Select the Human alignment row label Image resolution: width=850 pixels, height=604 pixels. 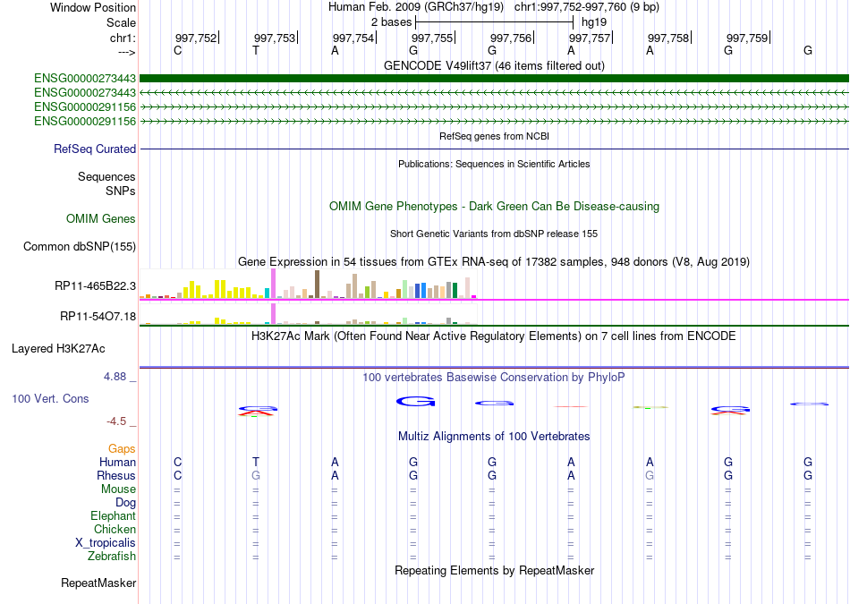point(117,462)
